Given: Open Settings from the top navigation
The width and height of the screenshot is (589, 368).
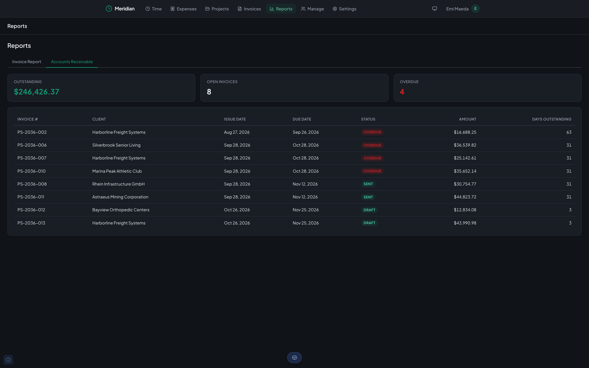Looking at the screenshot, I should tap(344, 9).
